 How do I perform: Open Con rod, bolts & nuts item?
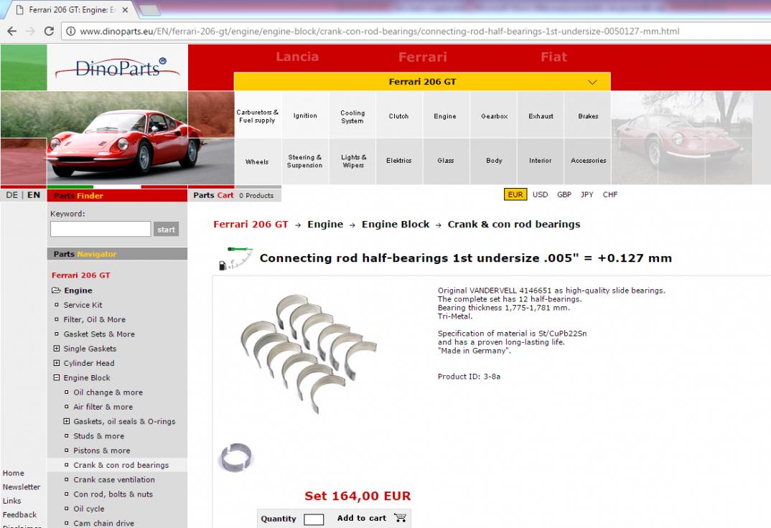point(113,494)
